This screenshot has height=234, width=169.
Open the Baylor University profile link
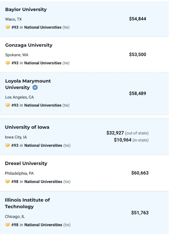click(x=26, y=10)
